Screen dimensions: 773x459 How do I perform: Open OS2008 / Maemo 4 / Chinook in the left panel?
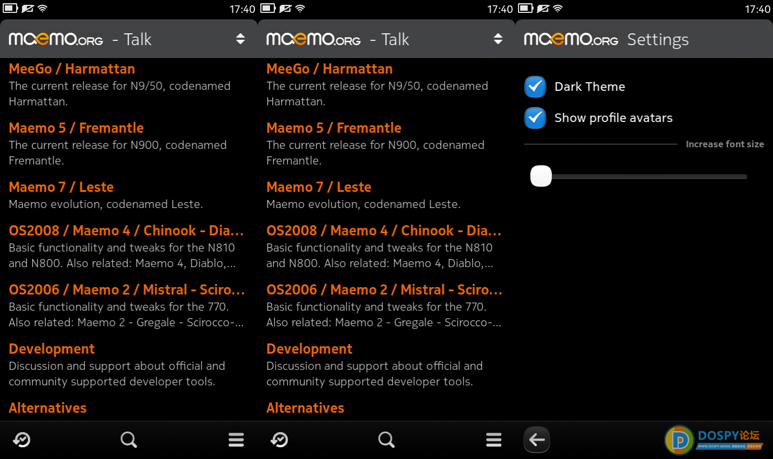(x=126, y=231)
